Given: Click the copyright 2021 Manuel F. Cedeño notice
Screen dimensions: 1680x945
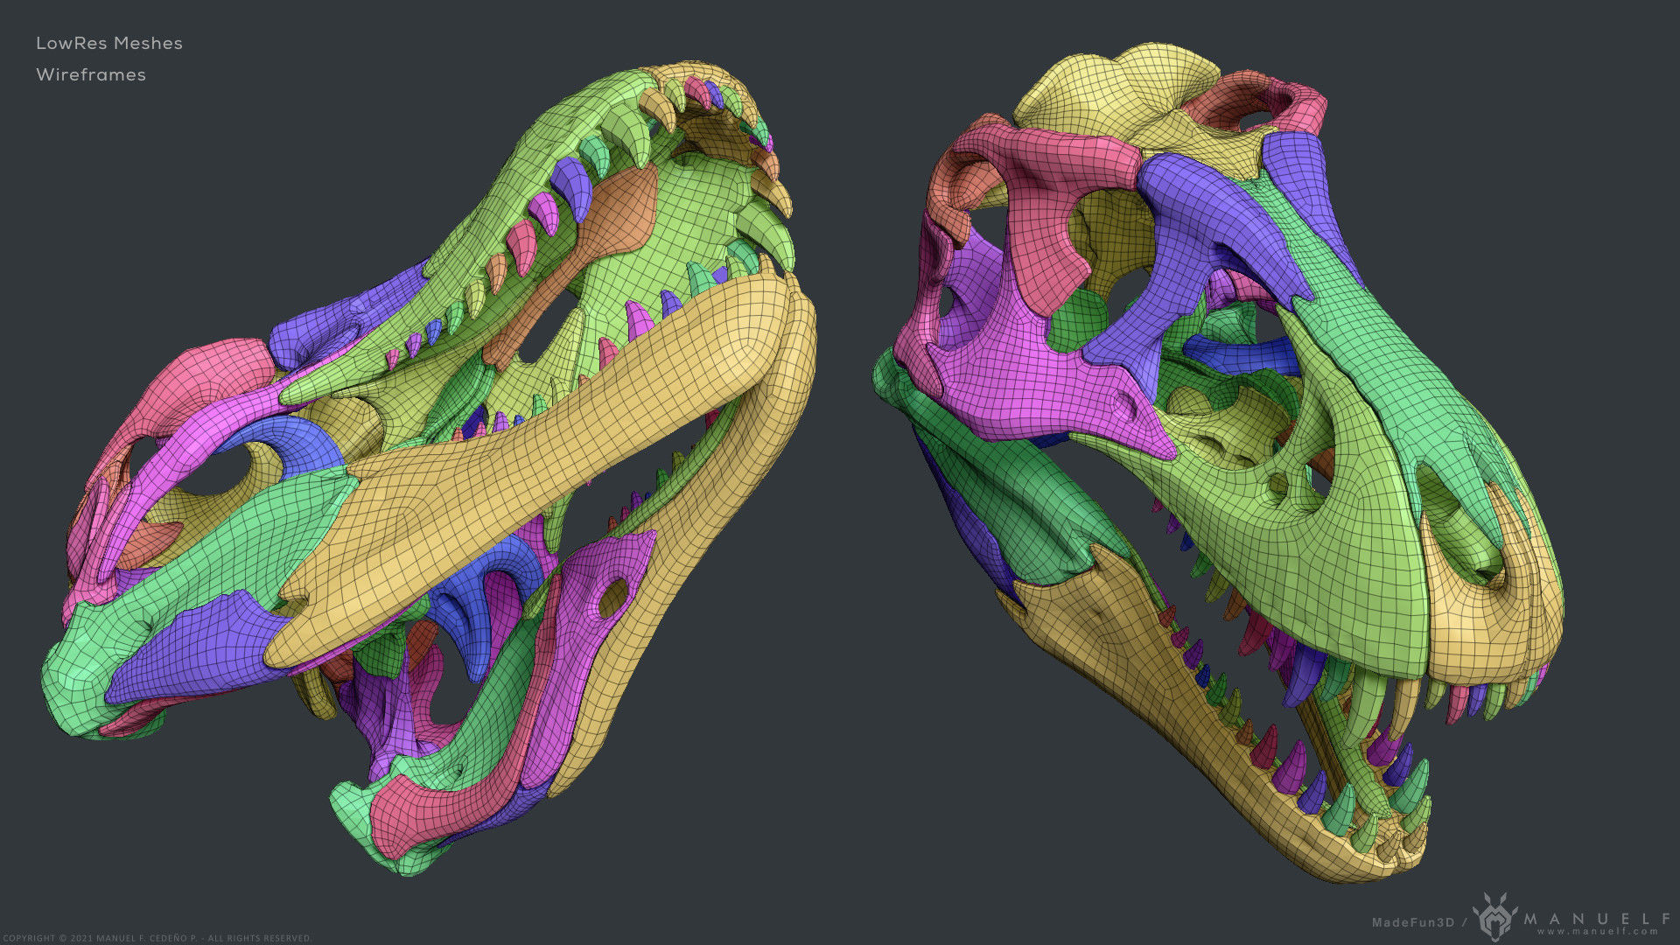Looking at the screenshot, I should 156,938.
